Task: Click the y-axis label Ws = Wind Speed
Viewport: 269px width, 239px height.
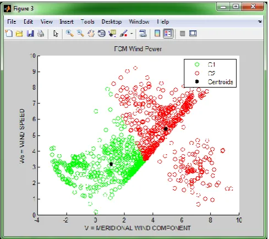Action: 22,136
